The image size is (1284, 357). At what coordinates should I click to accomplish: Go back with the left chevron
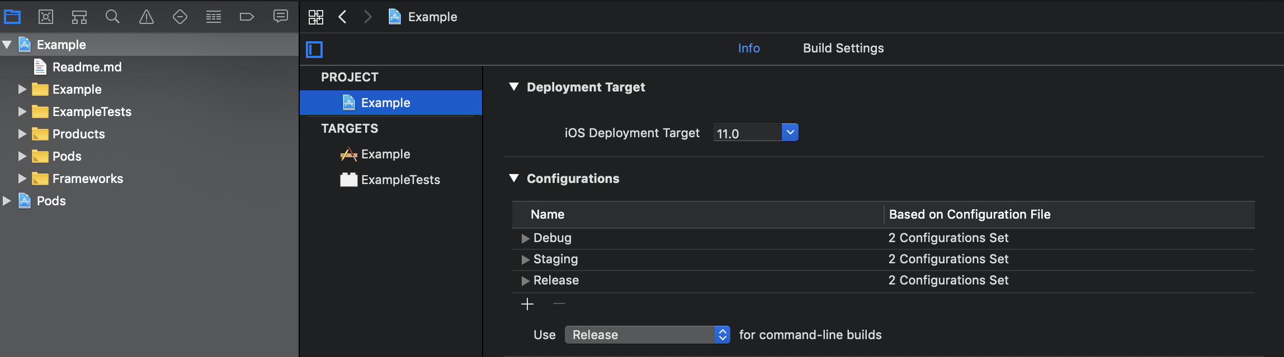click(342, 17)
